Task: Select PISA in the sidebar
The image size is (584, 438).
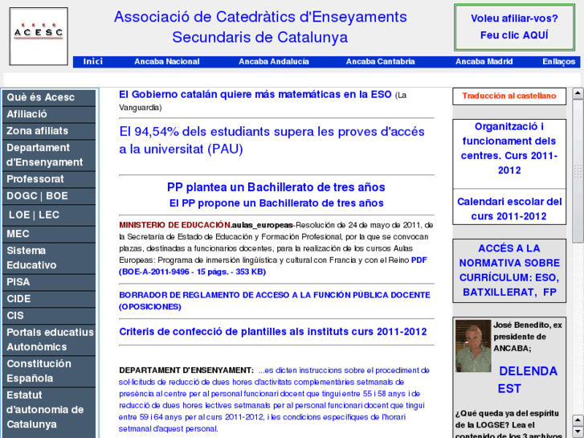Action: point(49,282)
